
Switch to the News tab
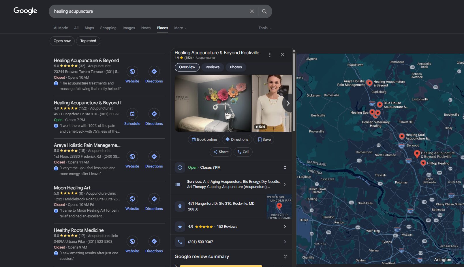pos(146,28)
